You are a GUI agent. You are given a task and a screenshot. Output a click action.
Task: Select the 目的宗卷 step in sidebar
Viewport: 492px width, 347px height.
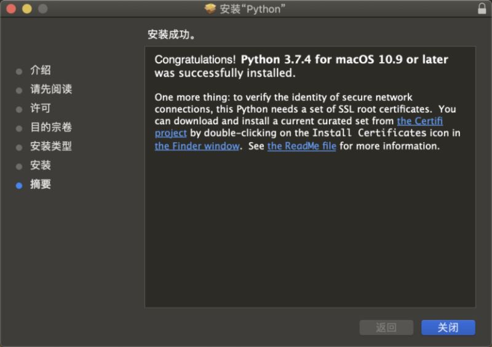(x=51, y=127)
